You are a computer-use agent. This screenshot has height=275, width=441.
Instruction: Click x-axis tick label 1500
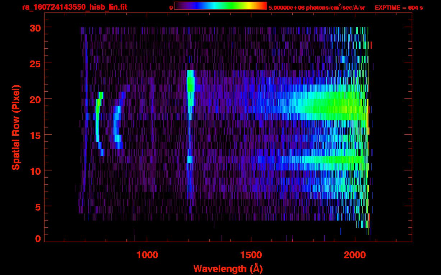(x=251, y=255)
